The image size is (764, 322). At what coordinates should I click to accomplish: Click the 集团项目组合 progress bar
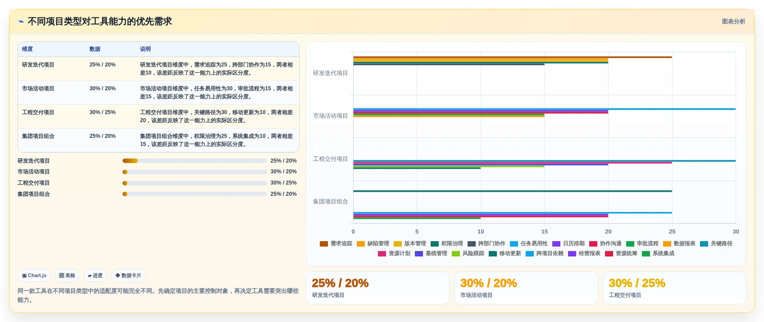coord(195,194)
